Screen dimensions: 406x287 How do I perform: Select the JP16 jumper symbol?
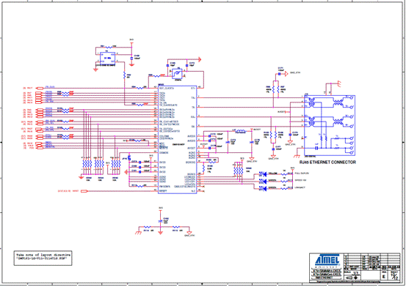click(x=129, y=157)
